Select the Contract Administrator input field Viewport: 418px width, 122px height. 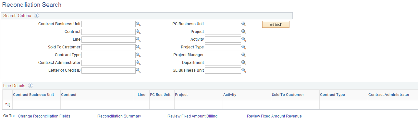pos(108,63)
